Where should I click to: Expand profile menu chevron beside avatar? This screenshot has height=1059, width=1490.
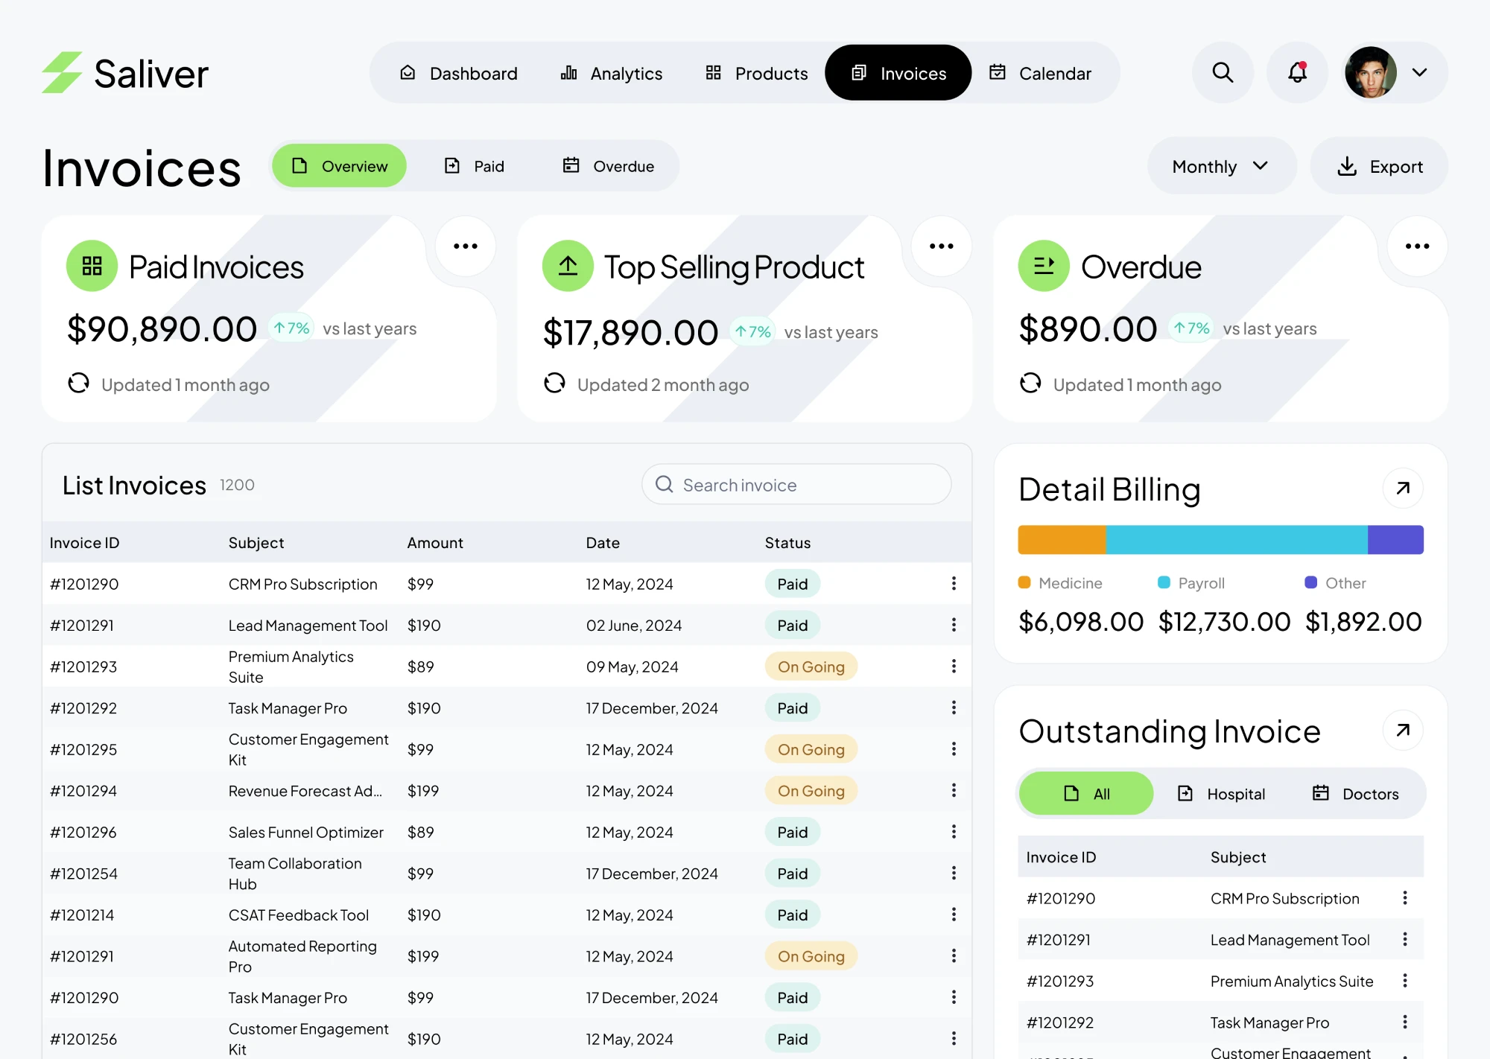point(1420,72)
